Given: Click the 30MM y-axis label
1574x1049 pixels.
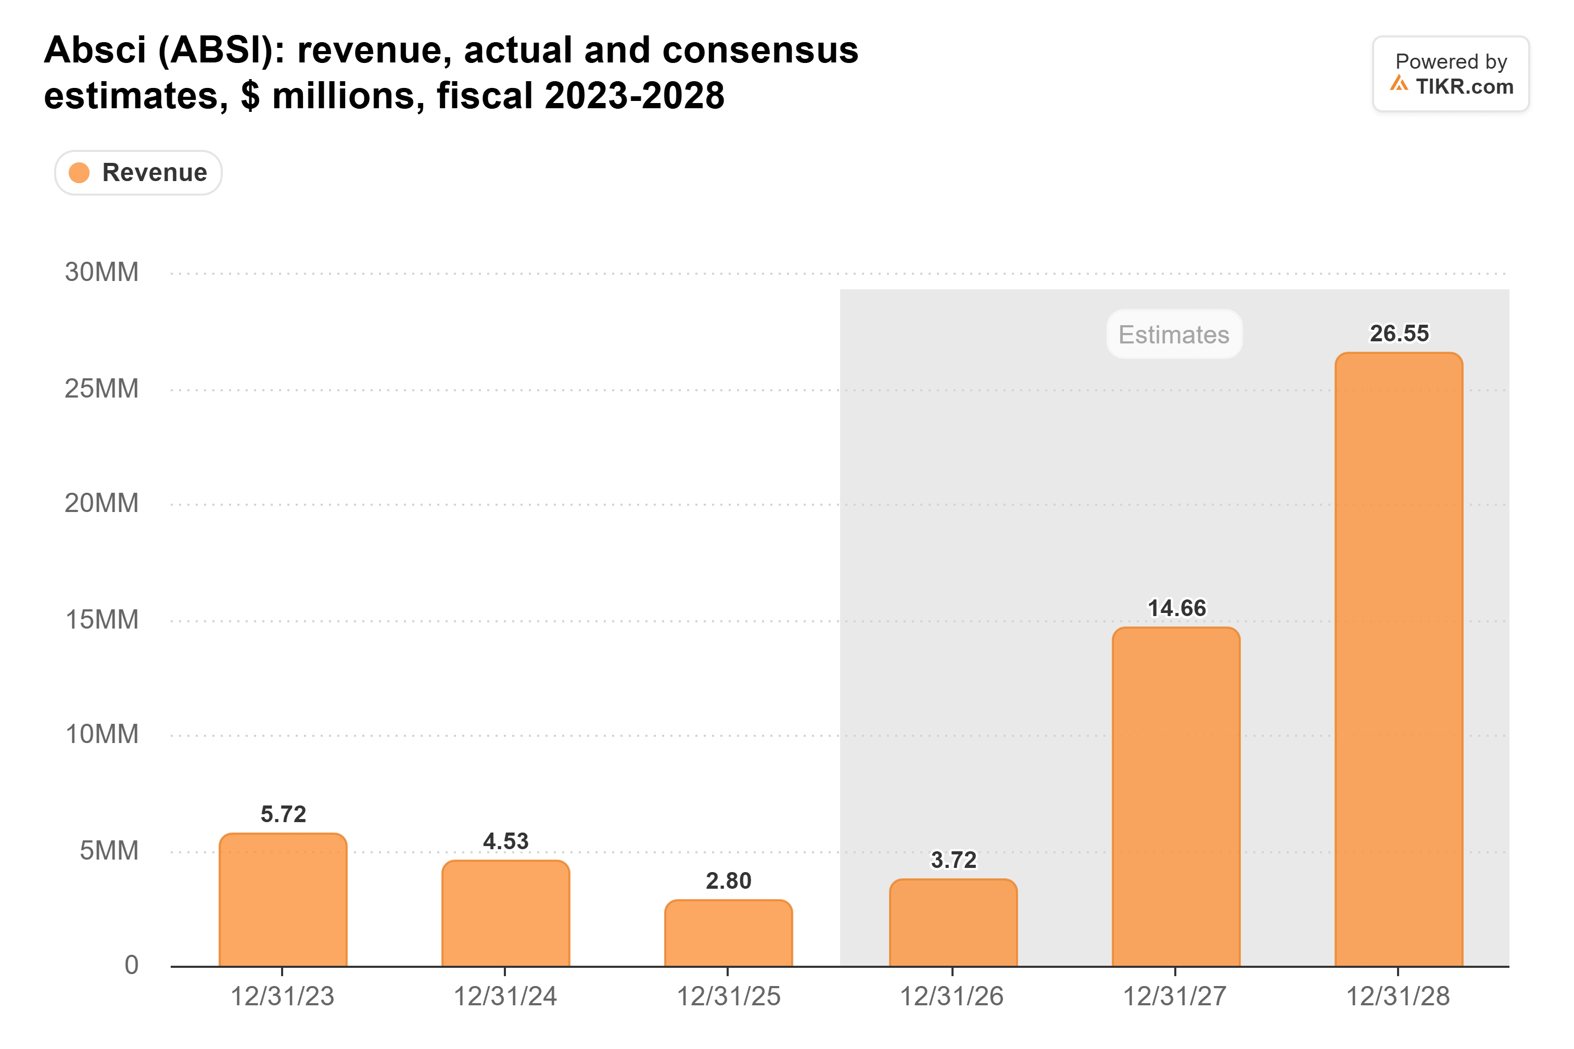Looking at the screenshot, I should 101,272.
